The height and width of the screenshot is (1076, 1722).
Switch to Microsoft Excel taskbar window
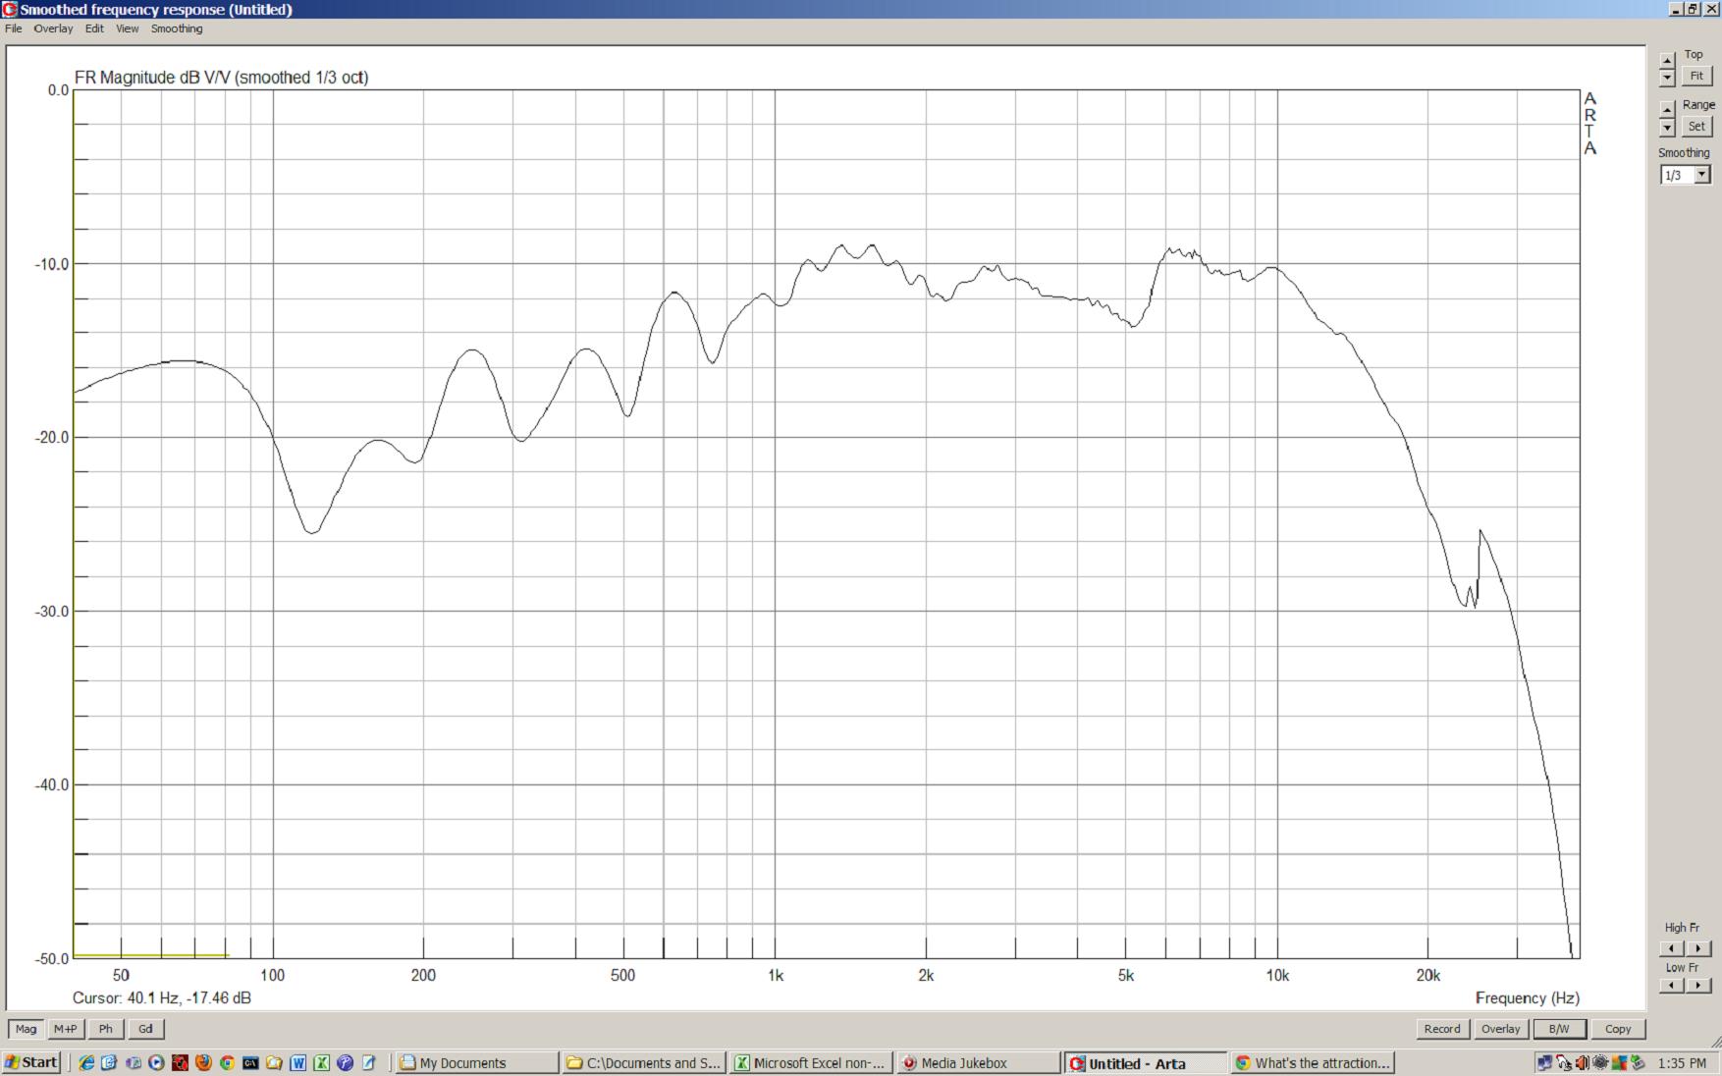pyautogui.click(x=811, y=1062)
